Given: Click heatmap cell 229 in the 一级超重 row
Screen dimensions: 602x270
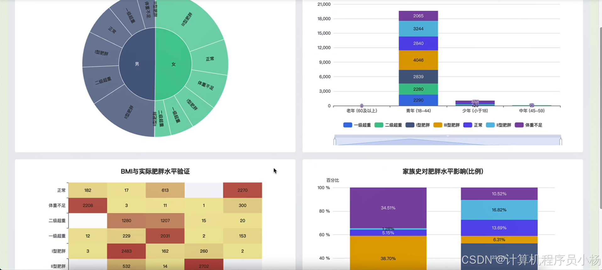Looking at the screenshot, I should [x=126, y=236].
